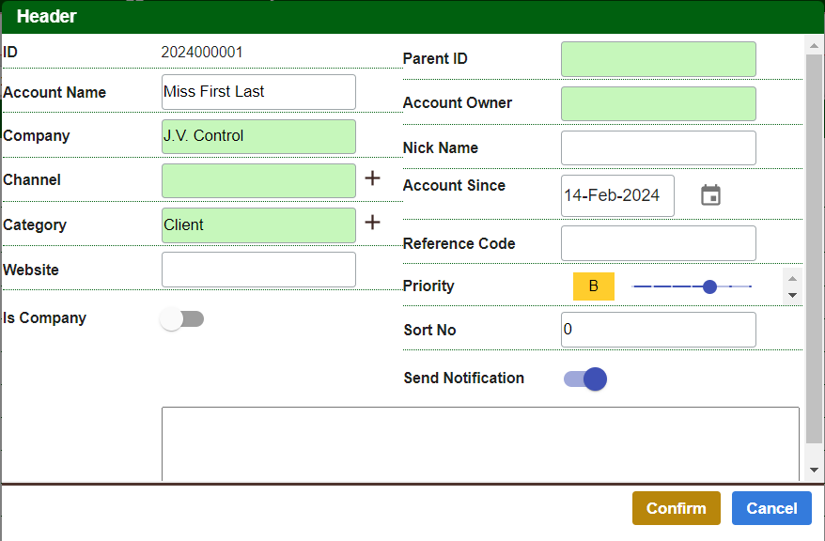Click the scroll down arrow in the Priority row
This screenshot has height=541, width=825.
click(x=792, y=295)
